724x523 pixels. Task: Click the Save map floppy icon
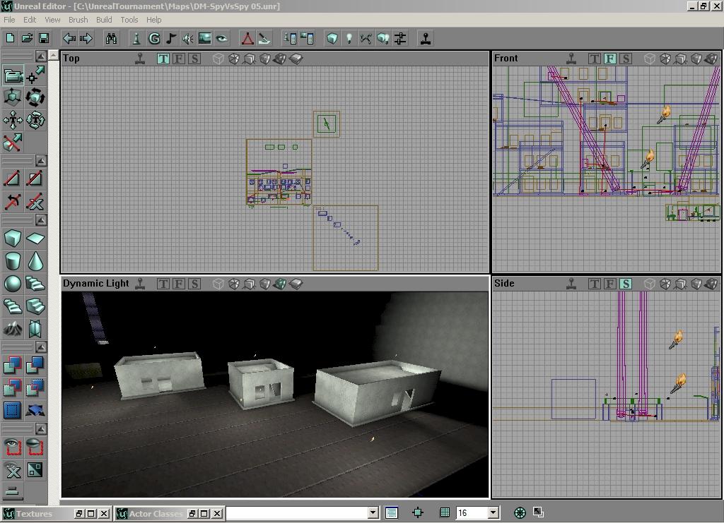[x=43, y=38]
